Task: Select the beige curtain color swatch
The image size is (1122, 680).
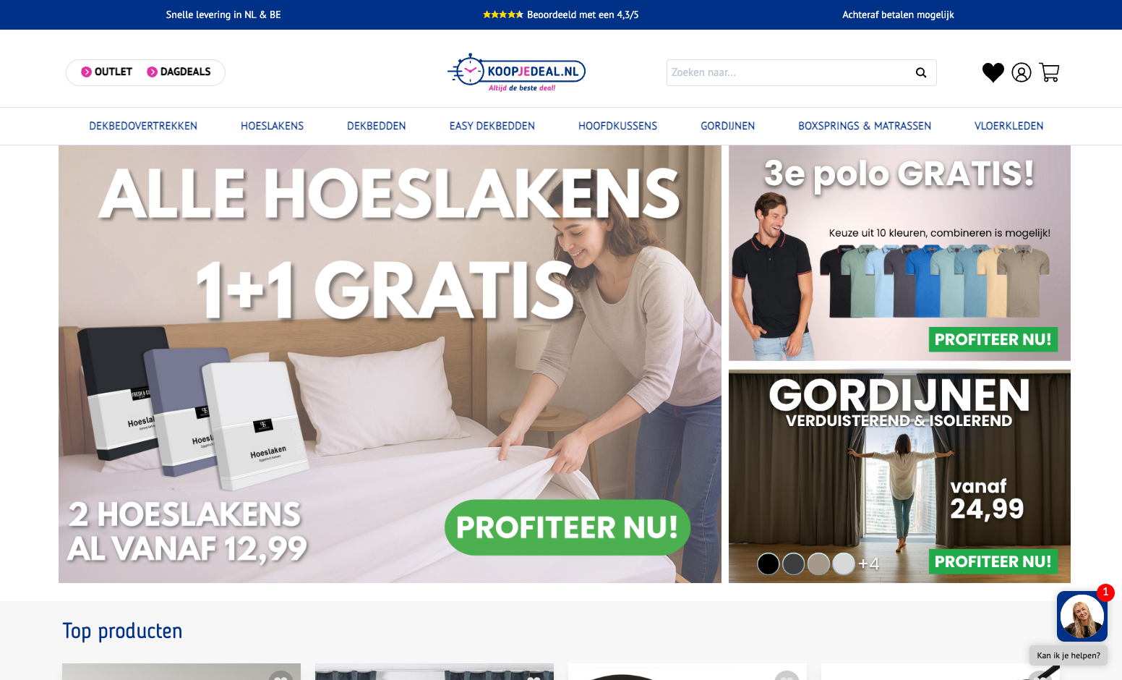Action: coord(818,564)
